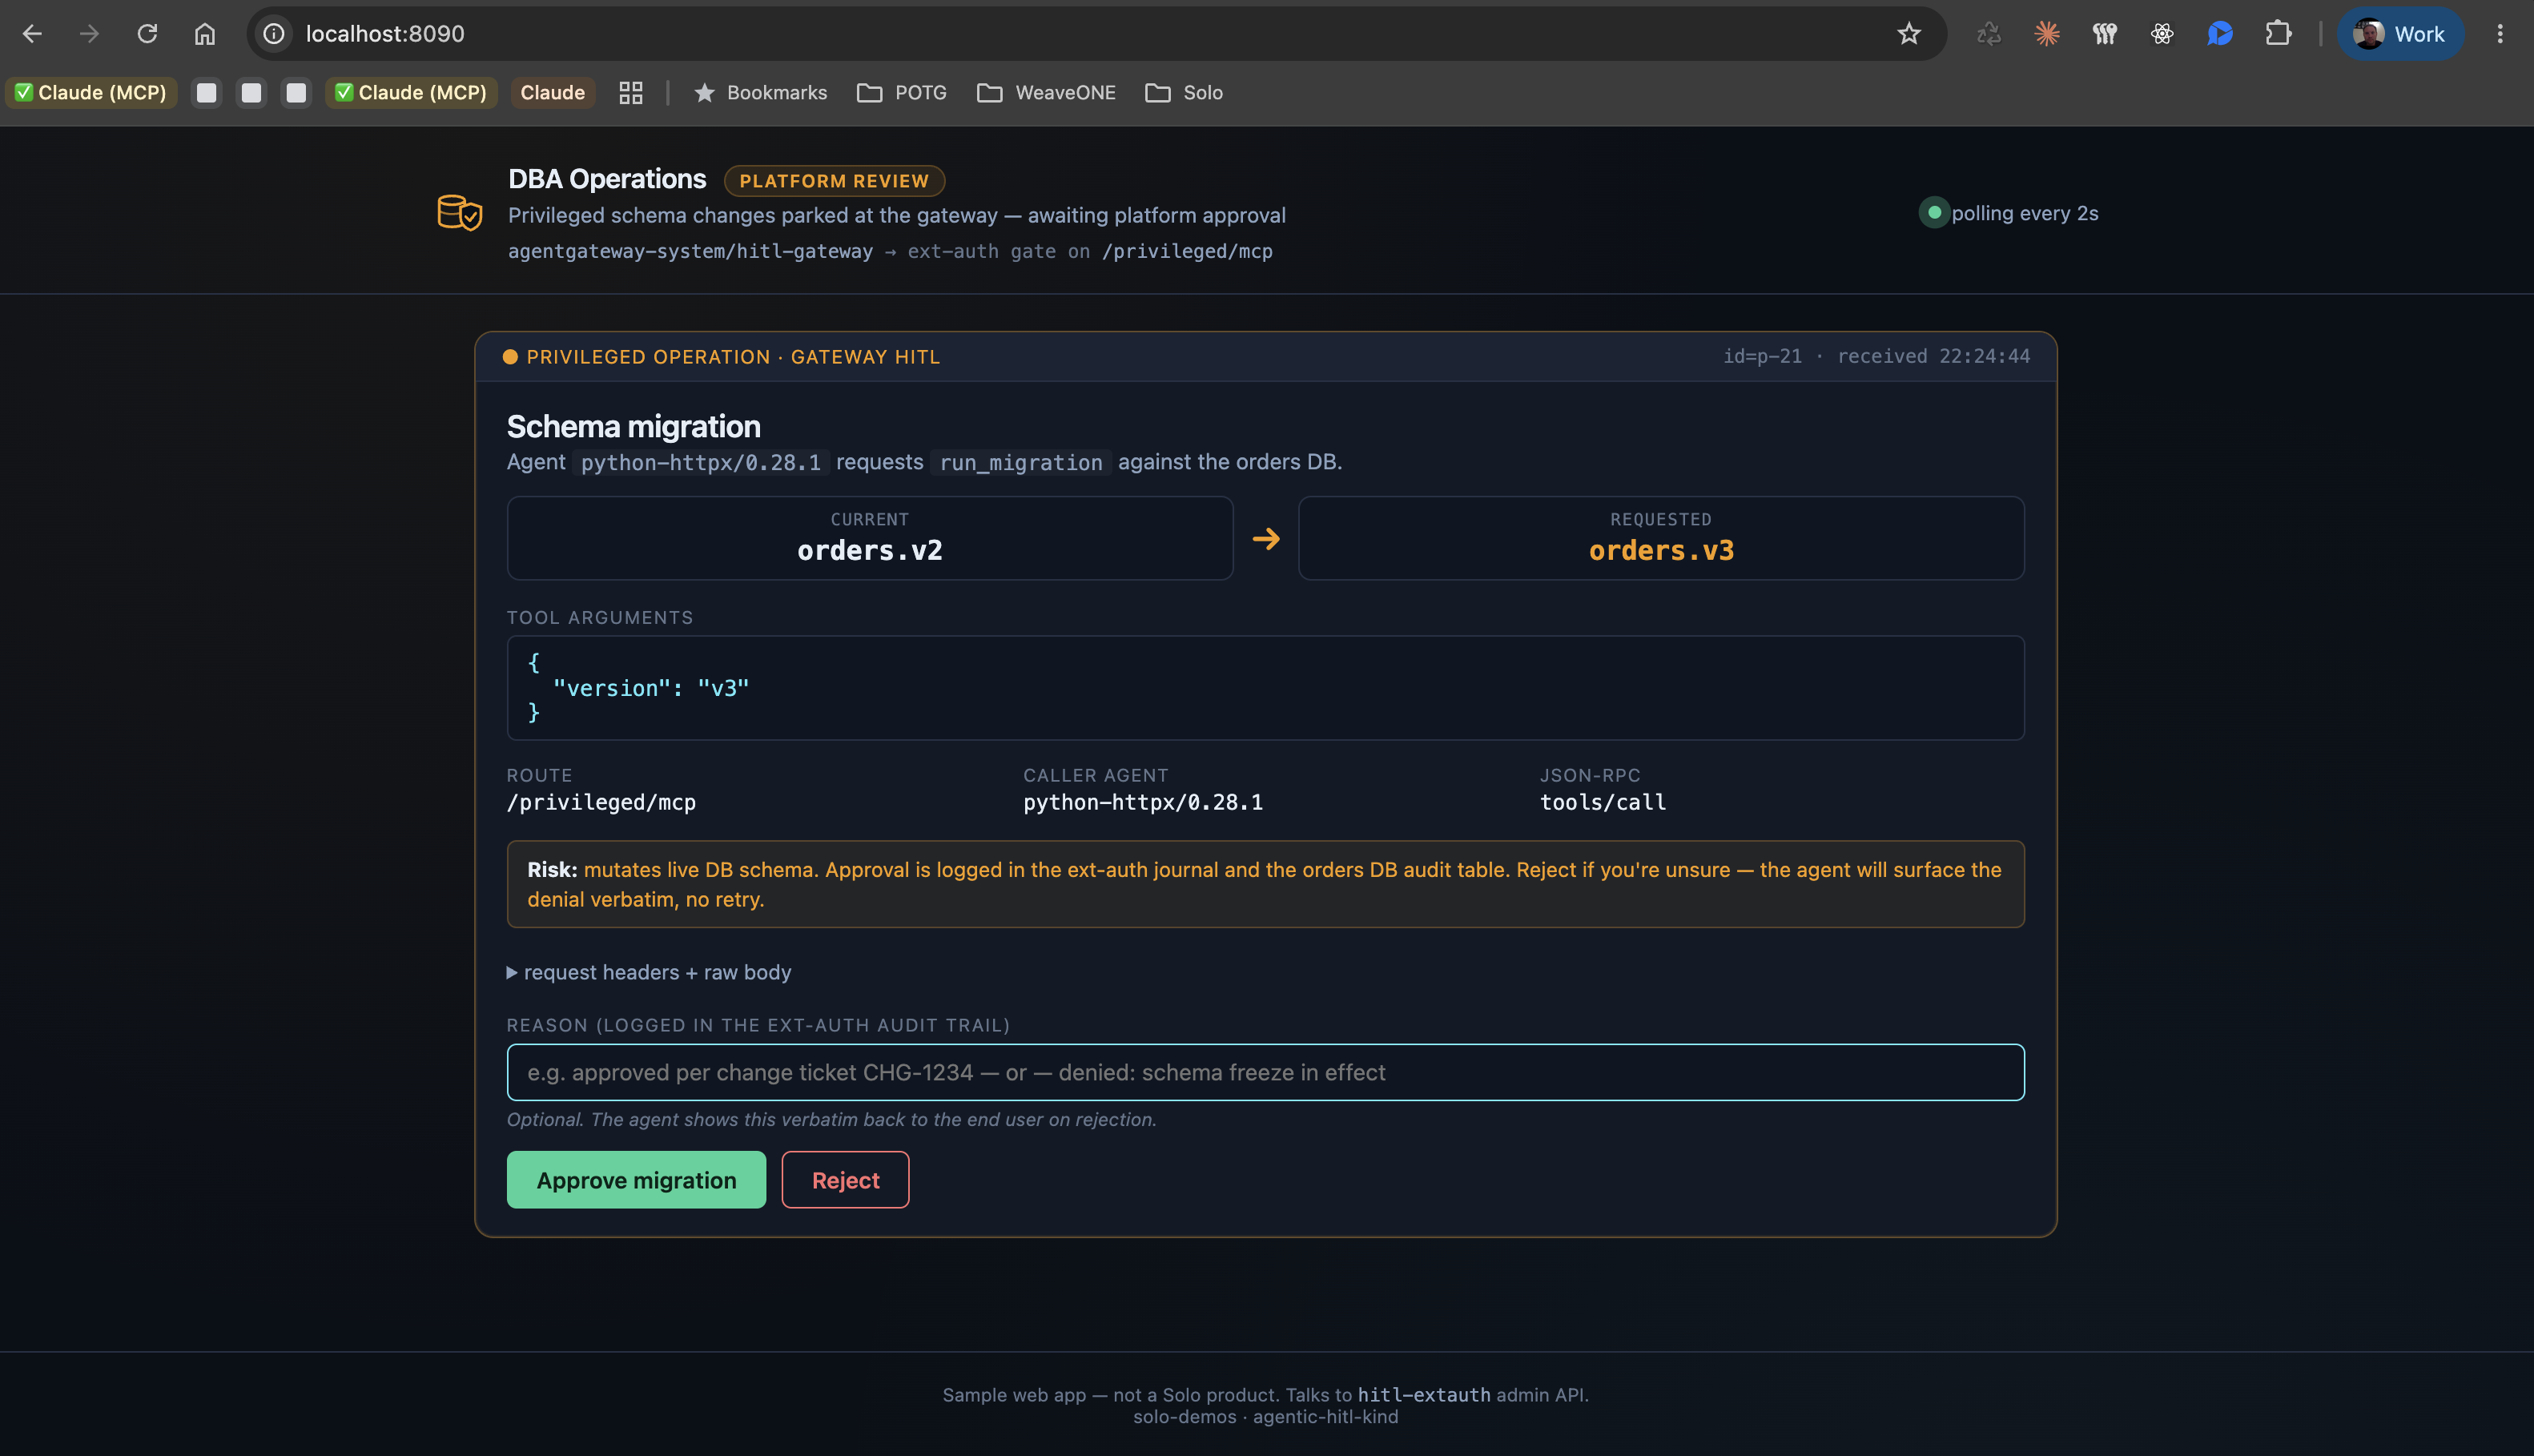Open the orange starburst Claude extension
Screen dimensions: 2534x1456
[x=2046, y=34]
